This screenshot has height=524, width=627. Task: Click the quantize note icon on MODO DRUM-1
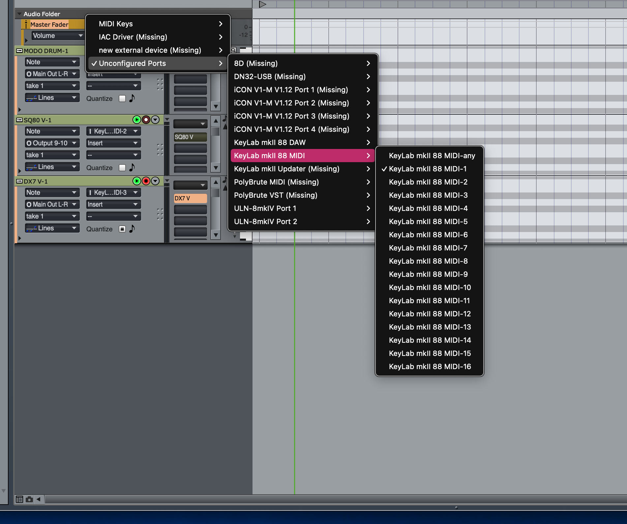(132, 98)
